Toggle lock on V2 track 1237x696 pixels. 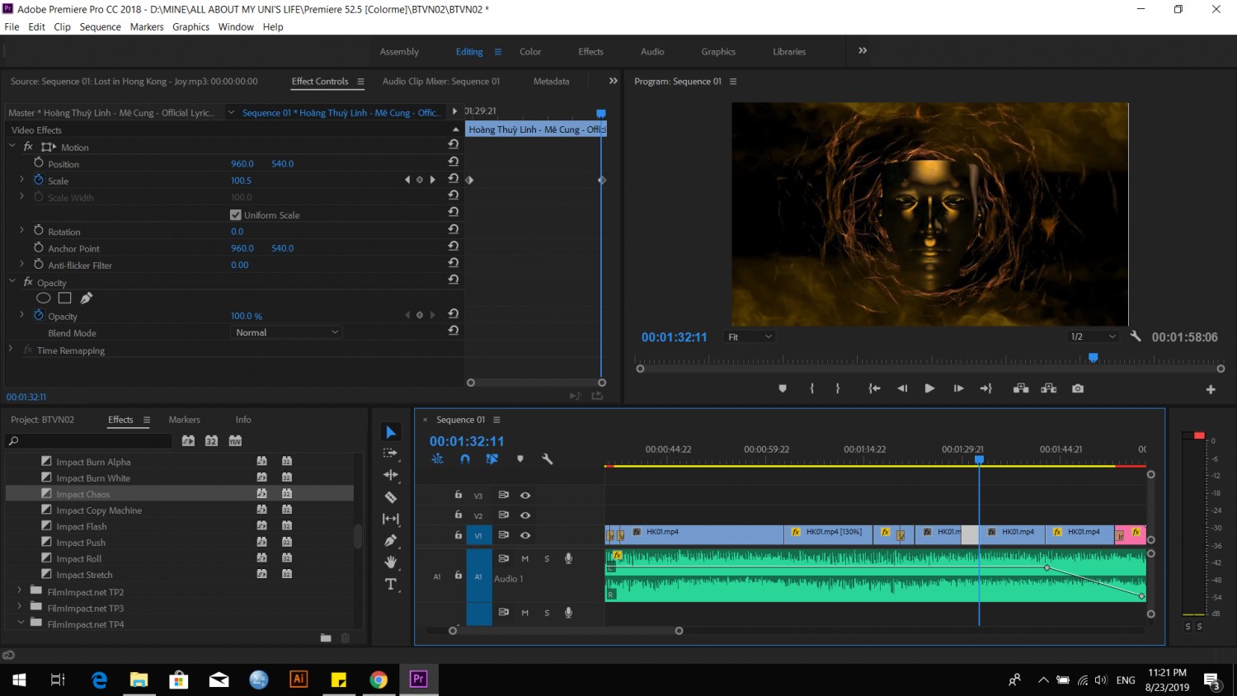point(459,515)
